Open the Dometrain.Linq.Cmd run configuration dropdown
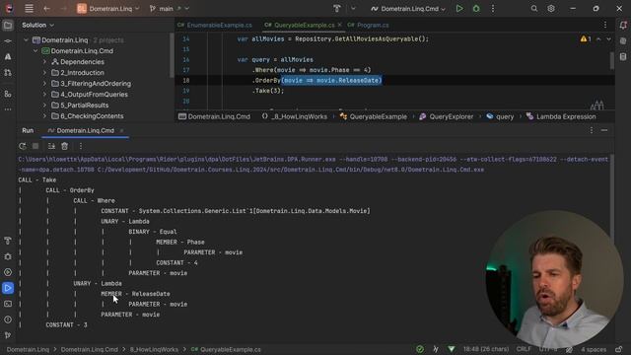The image size is (631, 355). [x=408, y=9]
